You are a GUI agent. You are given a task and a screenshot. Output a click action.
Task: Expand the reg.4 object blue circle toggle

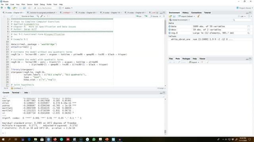pyautogui.click(x=169, y=33)
